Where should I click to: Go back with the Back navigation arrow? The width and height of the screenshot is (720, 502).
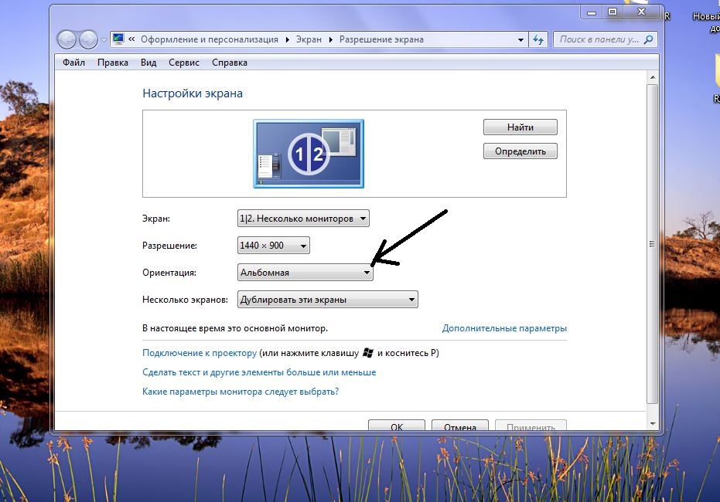(x=67, y=39)
